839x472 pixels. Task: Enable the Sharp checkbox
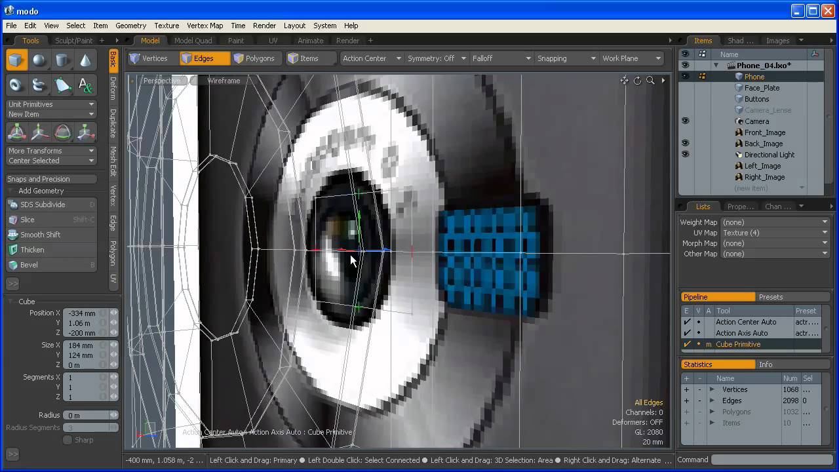[x=68, y=440]
